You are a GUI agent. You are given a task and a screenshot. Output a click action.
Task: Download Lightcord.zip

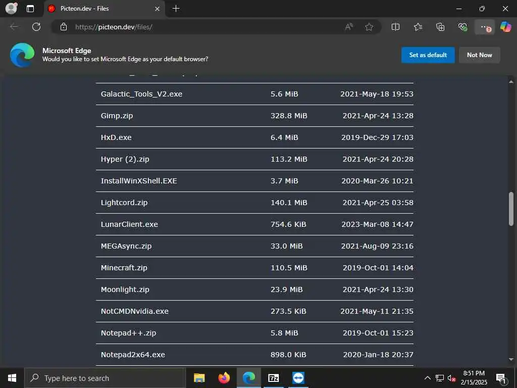tap(124, 203)
